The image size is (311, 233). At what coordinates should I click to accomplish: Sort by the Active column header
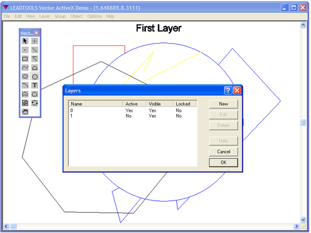135,104
